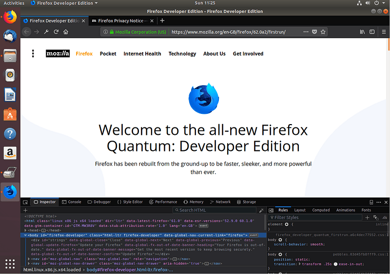Viewport: 390px width, 274px height.
Task: Open the Pocket navigation link
Action: (108, 54)
